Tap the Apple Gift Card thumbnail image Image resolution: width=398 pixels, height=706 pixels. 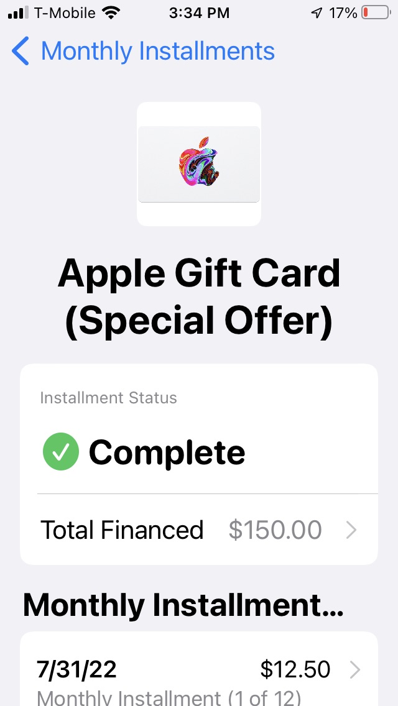coord(199,164)
